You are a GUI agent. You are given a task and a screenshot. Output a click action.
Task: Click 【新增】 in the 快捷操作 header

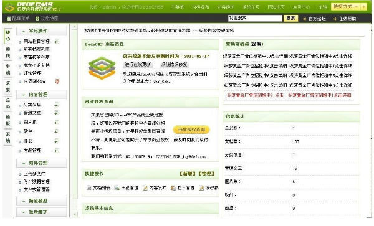click(188, 174)
